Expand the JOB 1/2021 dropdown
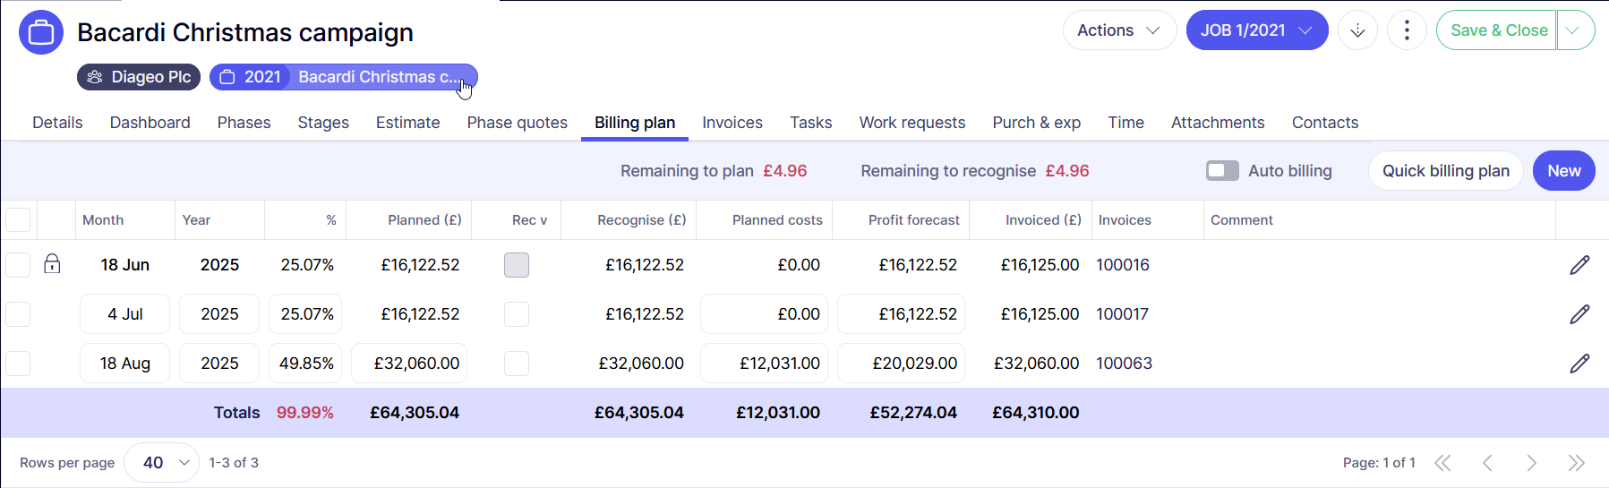The height and width of the screenshot is (488, 1609). (x=1256, y=30)
